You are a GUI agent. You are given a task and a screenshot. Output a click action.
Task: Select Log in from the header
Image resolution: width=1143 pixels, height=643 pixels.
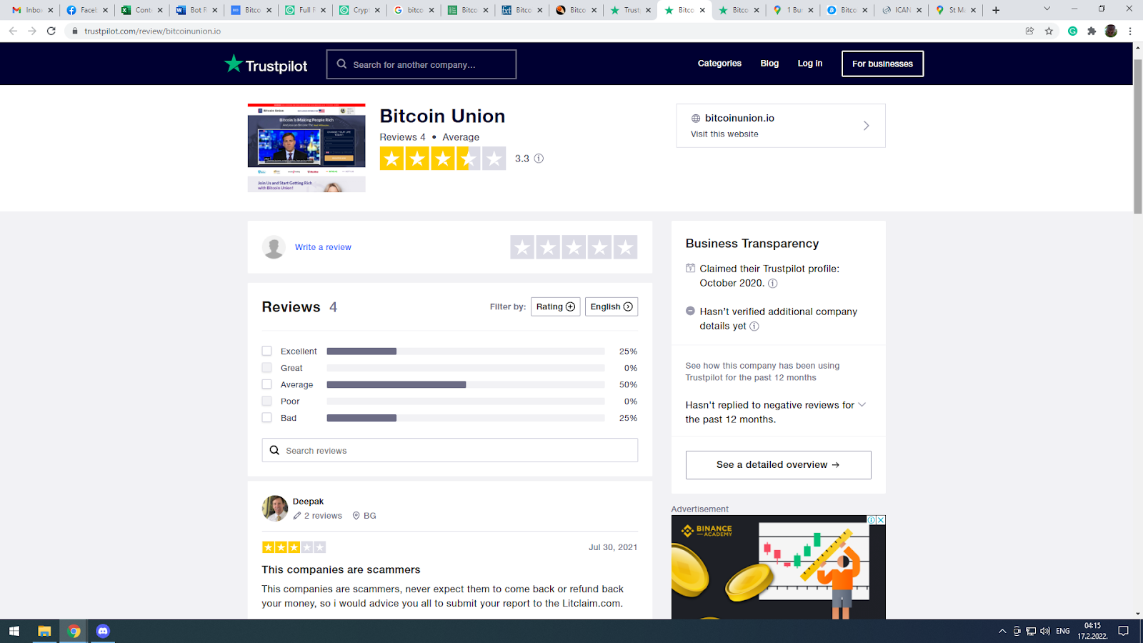810,64
